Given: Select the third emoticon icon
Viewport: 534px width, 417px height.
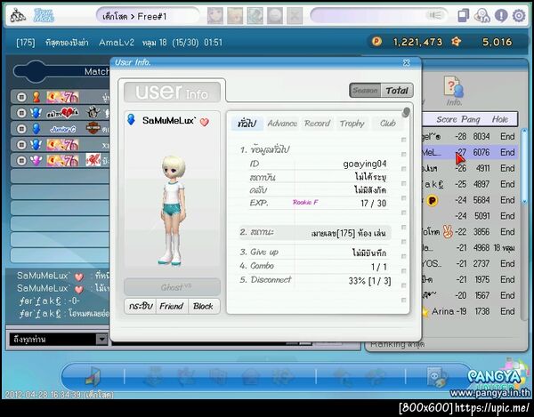Looking at the screenshot, I should 255,16.
